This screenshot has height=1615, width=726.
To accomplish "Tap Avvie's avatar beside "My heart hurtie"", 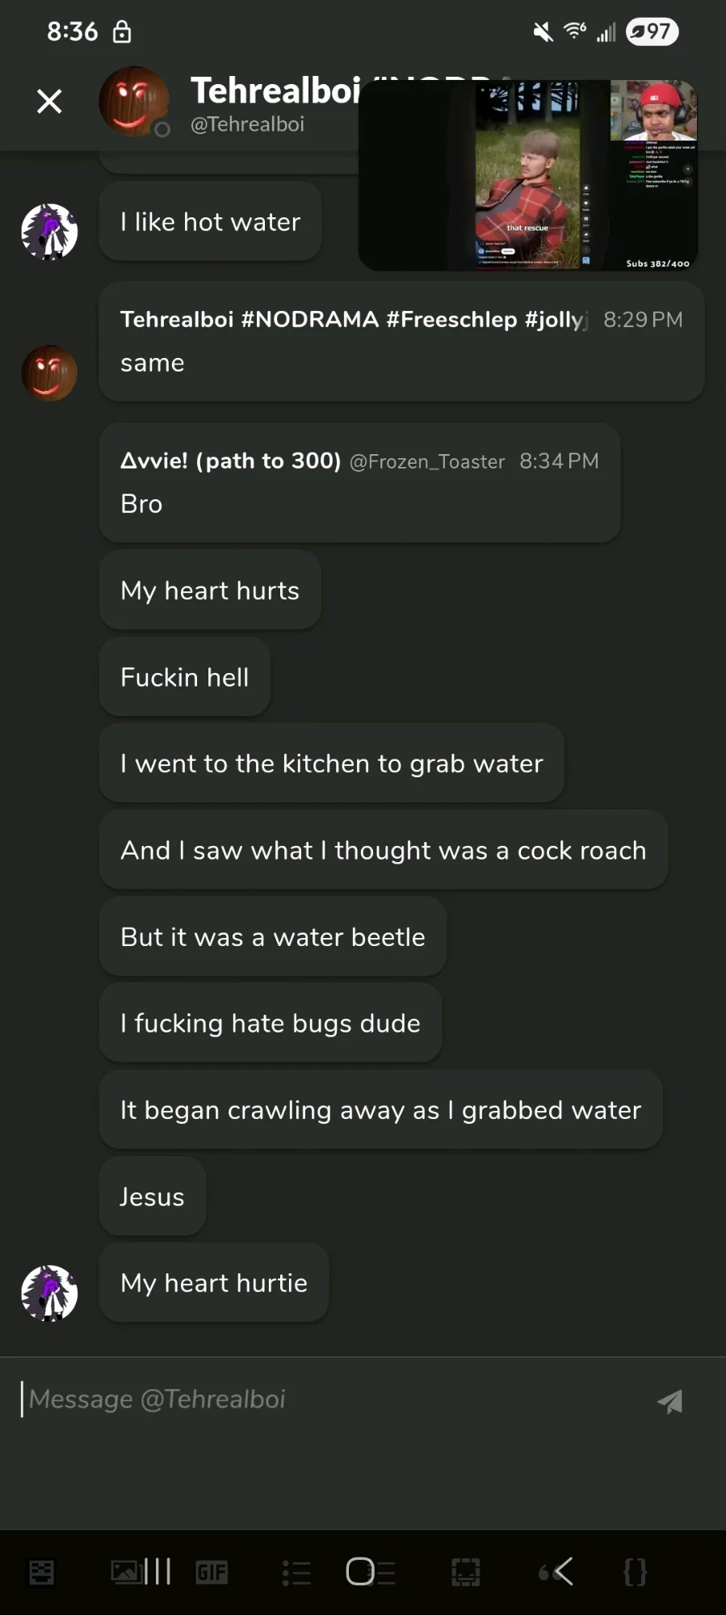I will (49, 1293).
